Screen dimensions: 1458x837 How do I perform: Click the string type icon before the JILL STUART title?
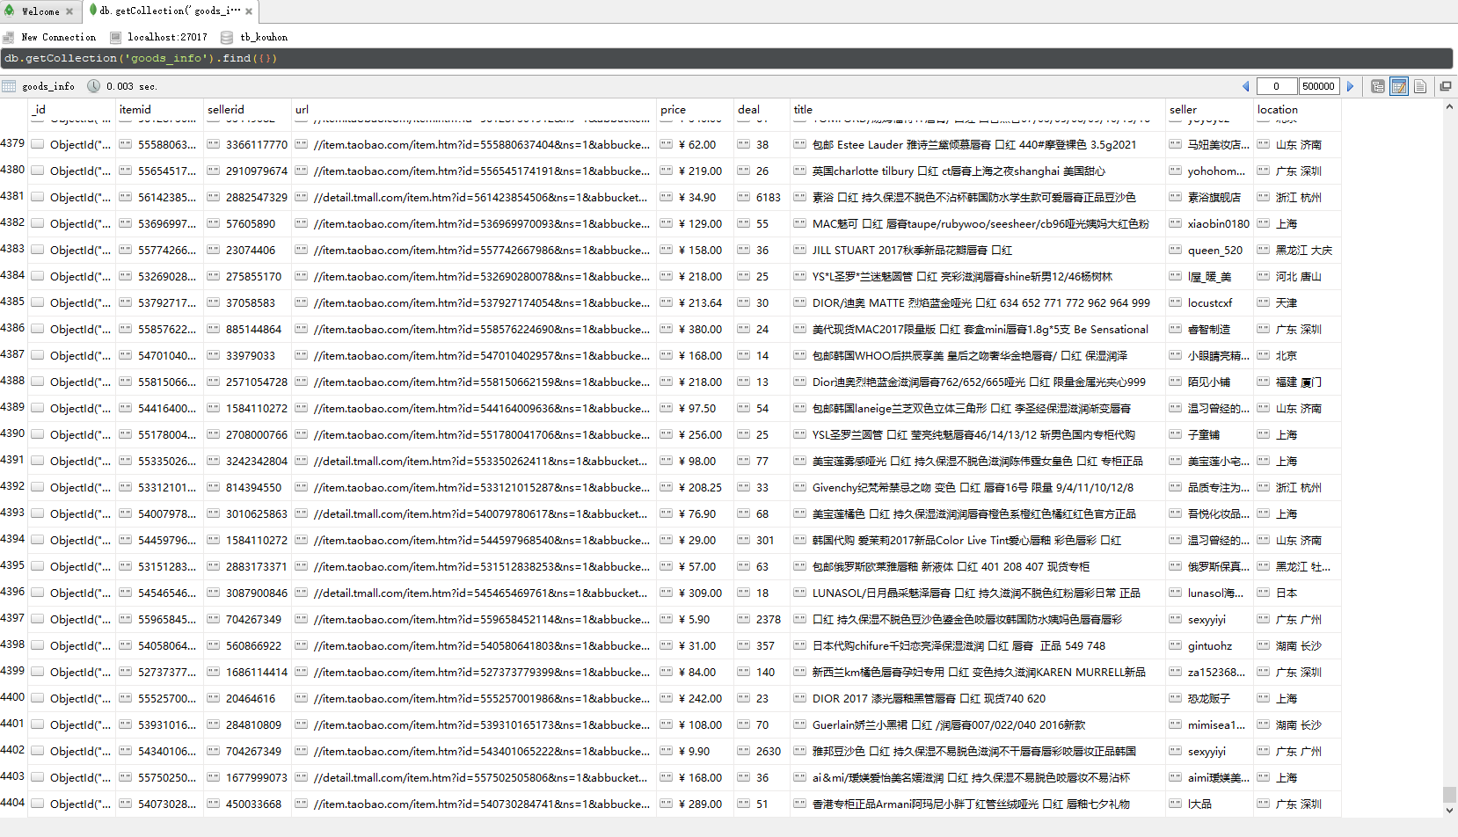800,250
